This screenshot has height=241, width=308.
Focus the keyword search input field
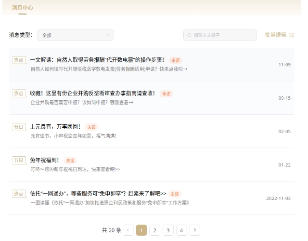(220, 35)
